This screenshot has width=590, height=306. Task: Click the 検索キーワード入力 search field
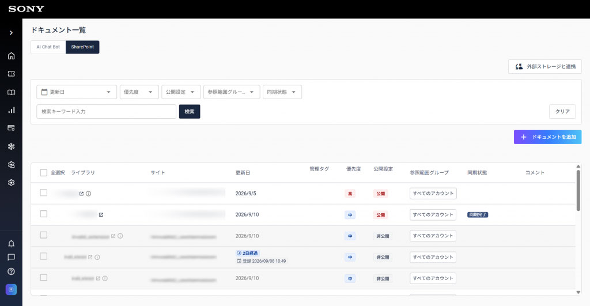pyautogui.click(x=107, y=111)
